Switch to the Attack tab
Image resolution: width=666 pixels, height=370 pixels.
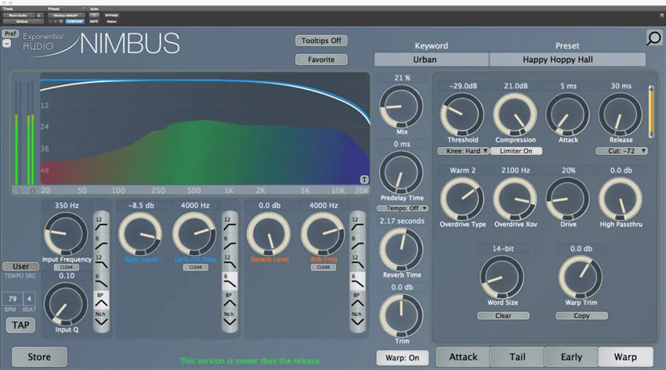pos(463,357)
